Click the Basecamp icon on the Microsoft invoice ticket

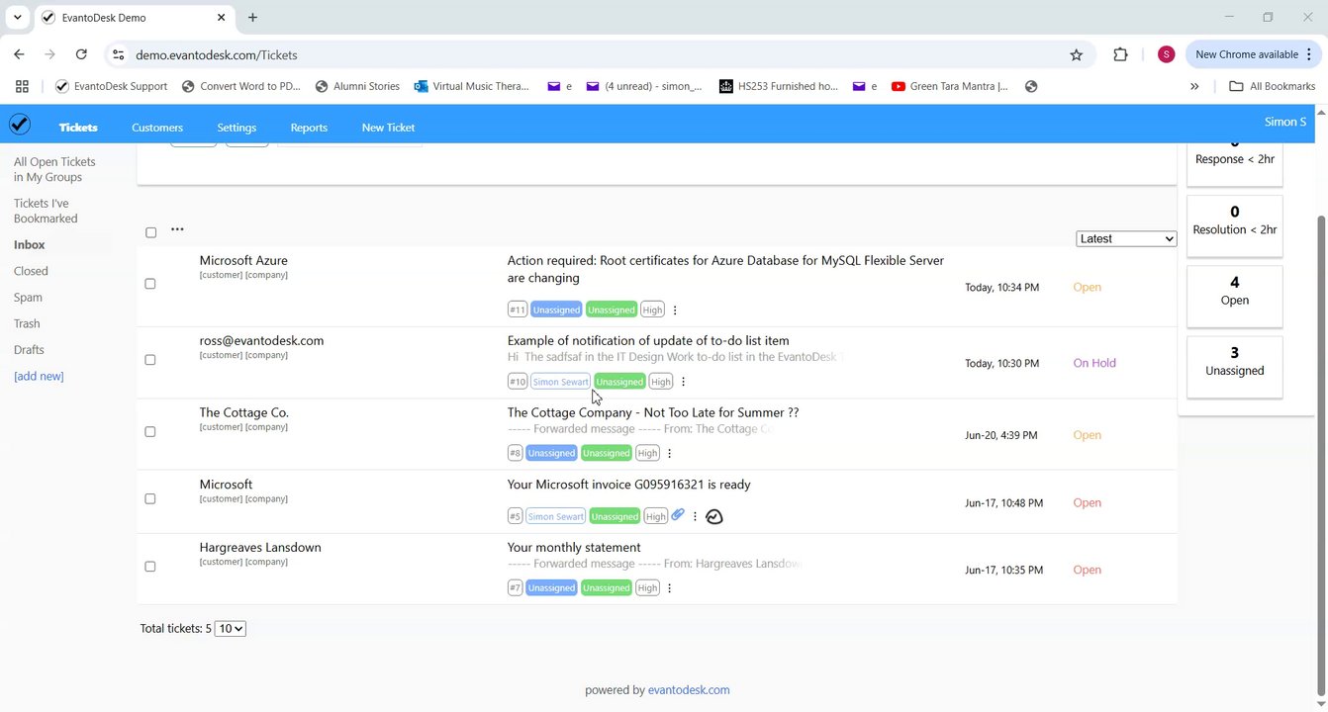(x=714, y=516)
